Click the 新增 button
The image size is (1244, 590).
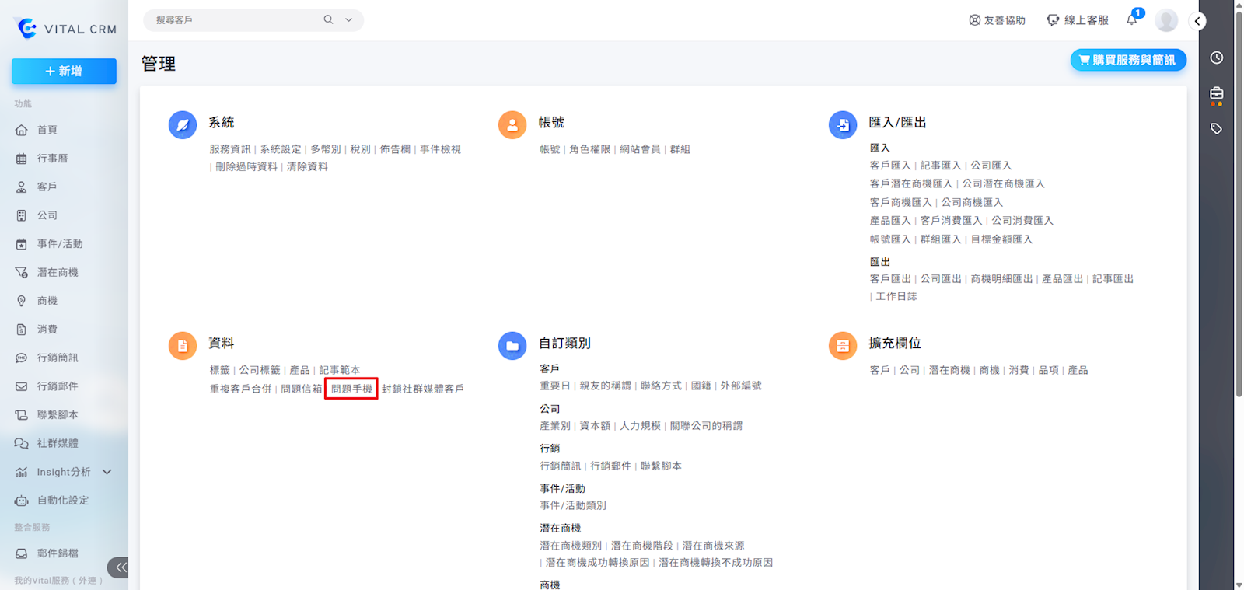(64, 71)
